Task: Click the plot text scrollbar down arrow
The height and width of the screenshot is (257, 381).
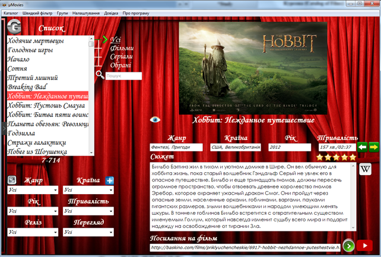Action: tap(353, 228)
